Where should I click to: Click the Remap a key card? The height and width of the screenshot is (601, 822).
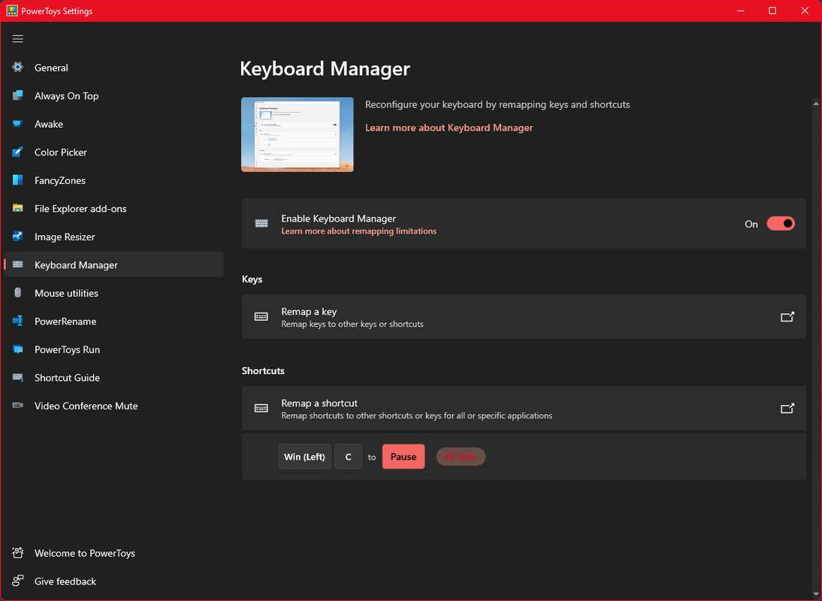(x=524, y=316)
